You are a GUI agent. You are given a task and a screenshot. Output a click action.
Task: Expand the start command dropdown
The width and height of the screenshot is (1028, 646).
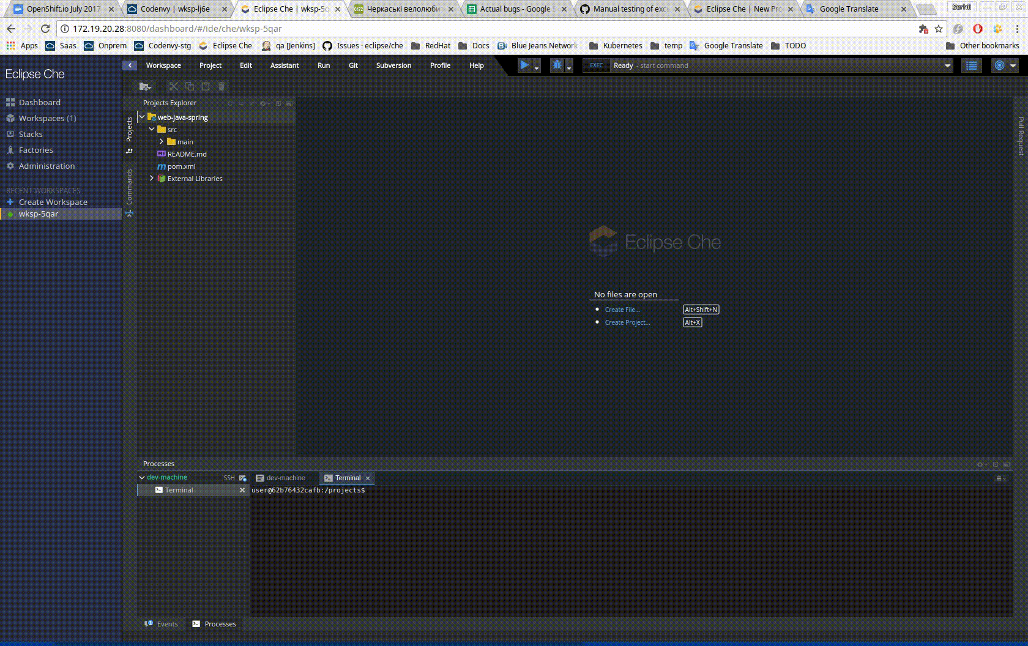(947, 65)
